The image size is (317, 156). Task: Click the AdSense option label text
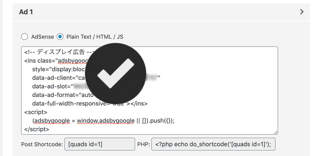[x=42, y=37]
